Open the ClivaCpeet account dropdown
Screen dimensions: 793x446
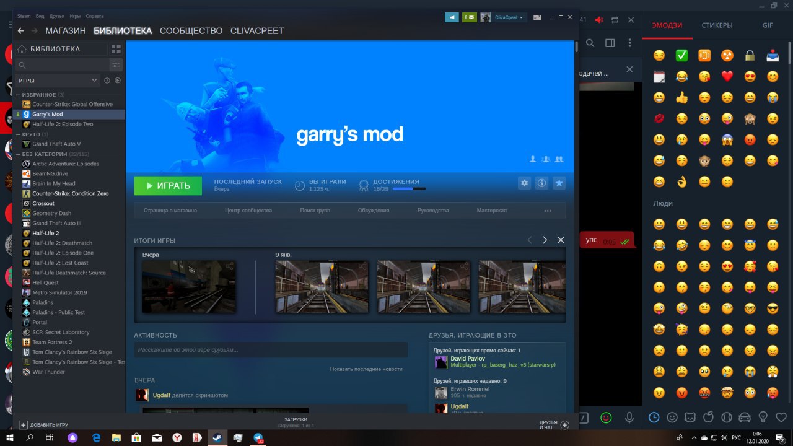(509, 17)
